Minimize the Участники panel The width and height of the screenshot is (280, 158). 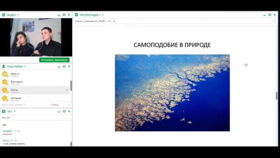59,67
